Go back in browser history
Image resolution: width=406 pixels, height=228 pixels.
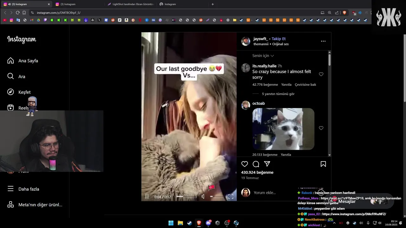tap(5, 13)
